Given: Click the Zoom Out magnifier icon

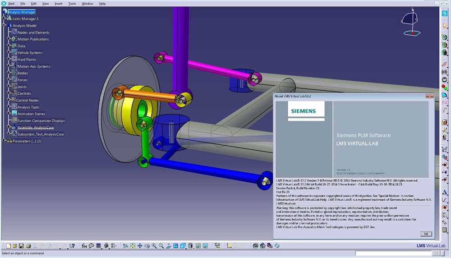Looking at the screenshot, I should pyautogui.click(x=161, y=246).
